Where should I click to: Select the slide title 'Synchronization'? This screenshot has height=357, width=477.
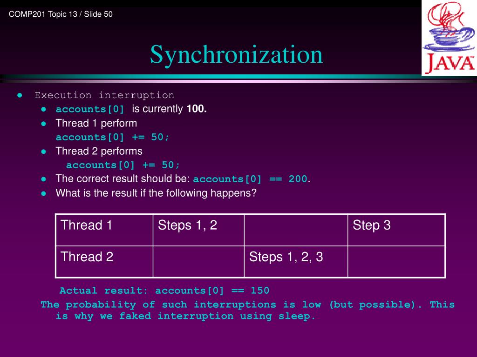pos(236,55)
